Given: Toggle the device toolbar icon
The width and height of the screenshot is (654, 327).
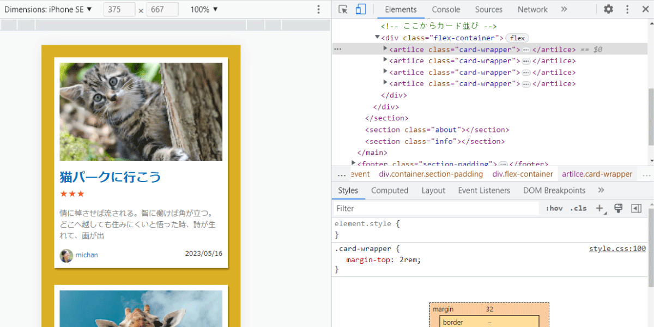Looking at the screenshot, I should pos(361,9).
